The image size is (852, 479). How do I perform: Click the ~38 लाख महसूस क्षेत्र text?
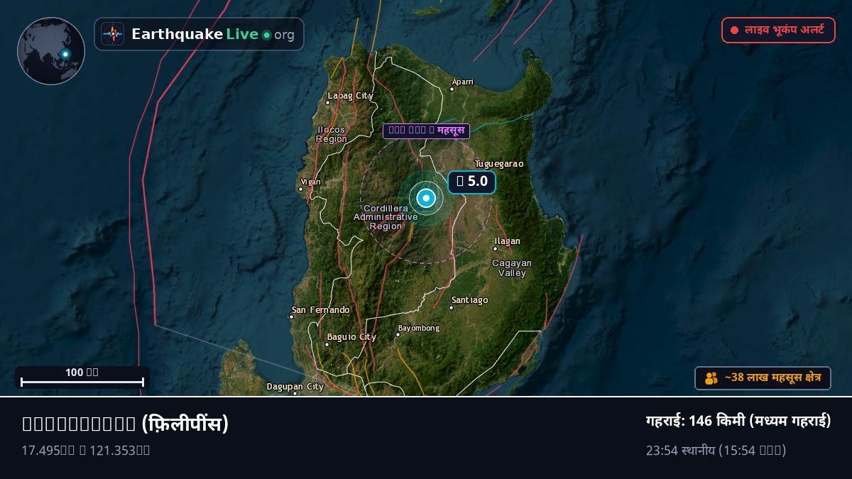(x=772, y=378)
